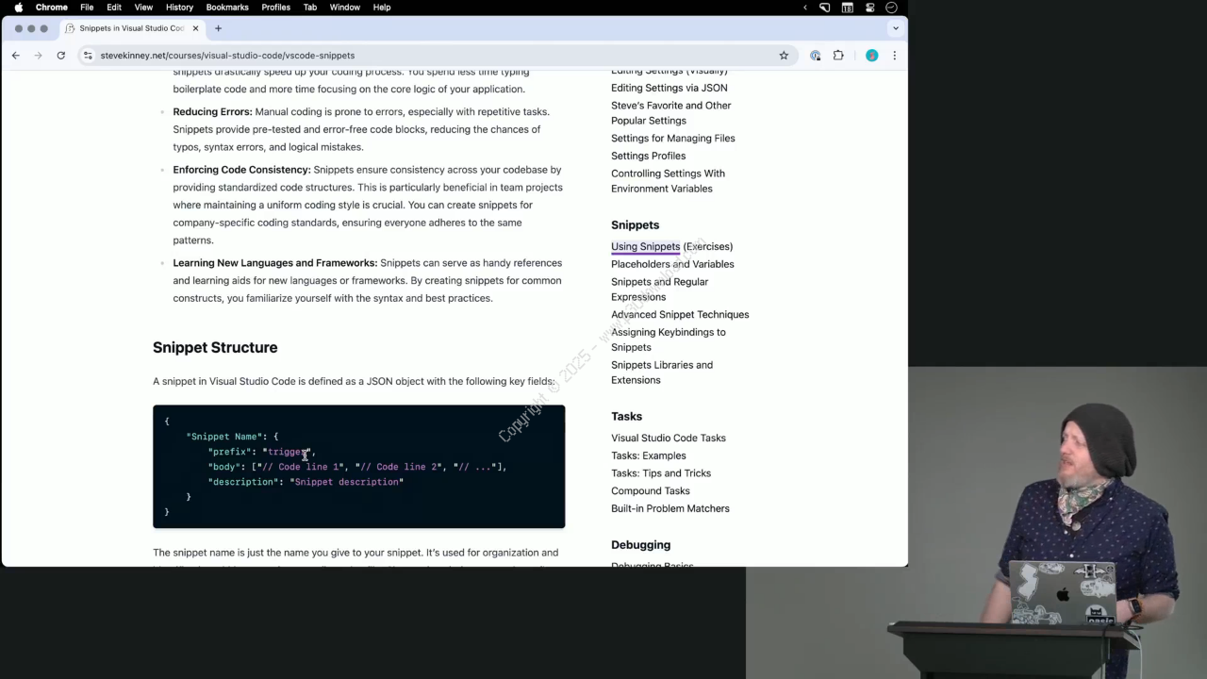Viewport: 1207px width, 679px height.
Task: Open the History menu
Action: pos(179,8)
